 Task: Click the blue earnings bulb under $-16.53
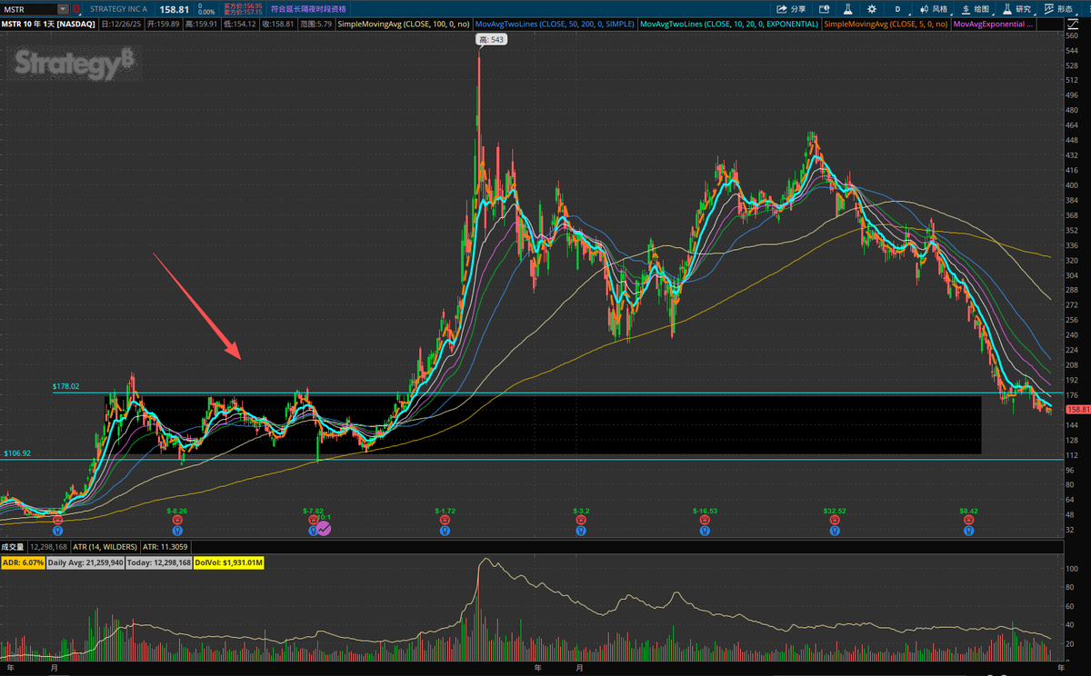click(x=705, y=531)
